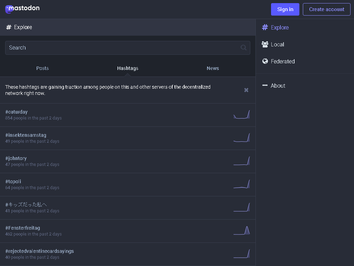Open the #topoli hashtag

[x=13, y=181]
